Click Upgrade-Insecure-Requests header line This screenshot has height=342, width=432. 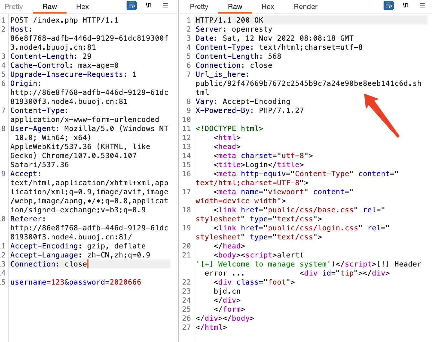[74, 74]
